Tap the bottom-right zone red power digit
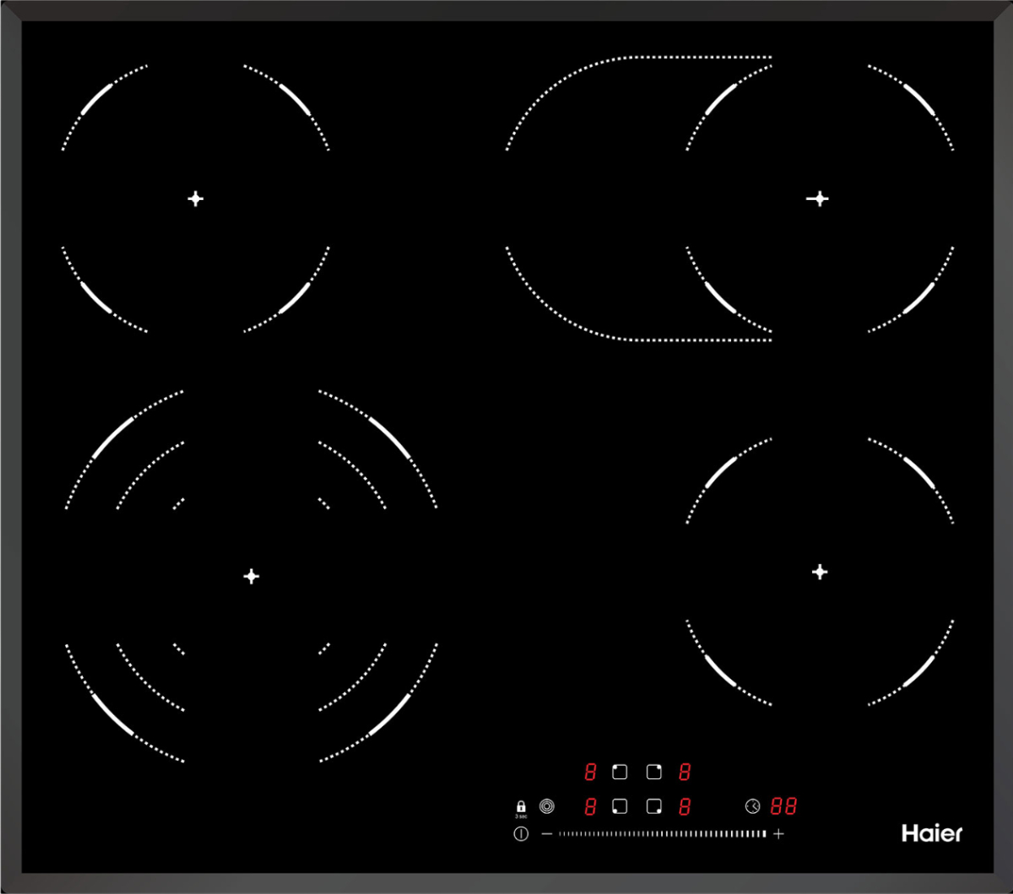 [x=685, y=807]
